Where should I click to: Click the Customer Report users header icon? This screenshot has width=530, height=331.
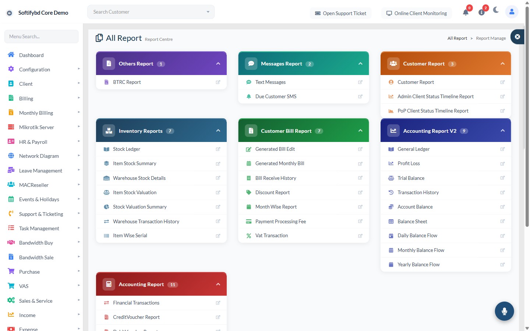tap(393, 64)
